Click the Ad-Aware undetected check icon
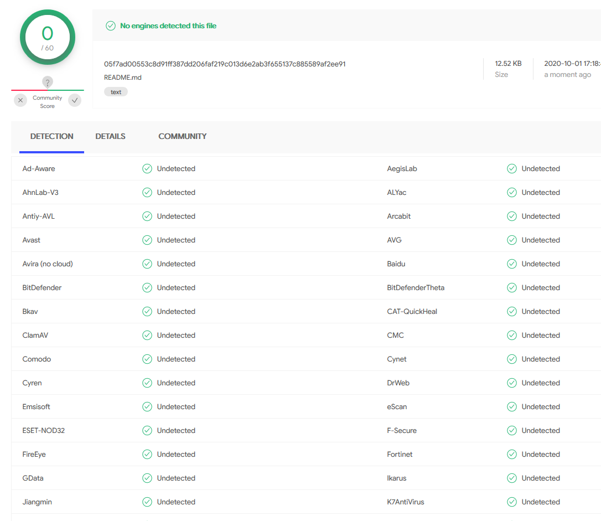The width and height of the screenshot is (601, 521). (147, 169)
